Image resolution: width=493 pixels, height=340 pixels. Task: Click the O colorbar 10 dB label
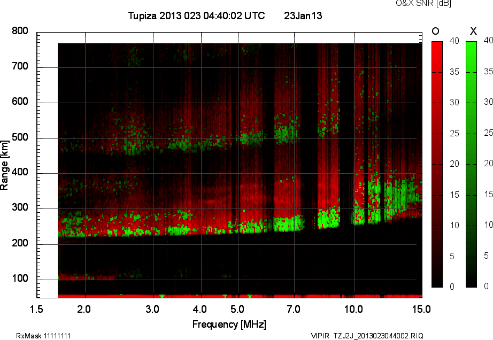[x=455, y=225]
